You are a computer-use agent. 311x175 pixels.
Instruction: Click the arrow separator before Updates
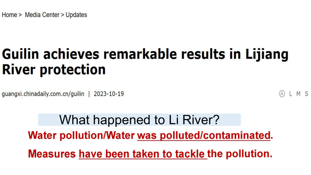[x=63, y=15]
